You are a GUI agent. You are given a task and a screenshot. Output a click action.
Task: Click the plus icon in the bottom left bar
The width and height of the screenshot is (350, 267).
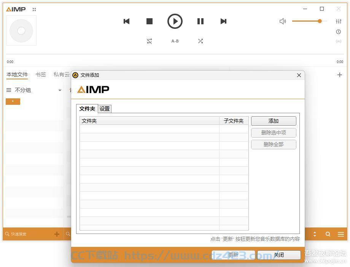(57, 234)
